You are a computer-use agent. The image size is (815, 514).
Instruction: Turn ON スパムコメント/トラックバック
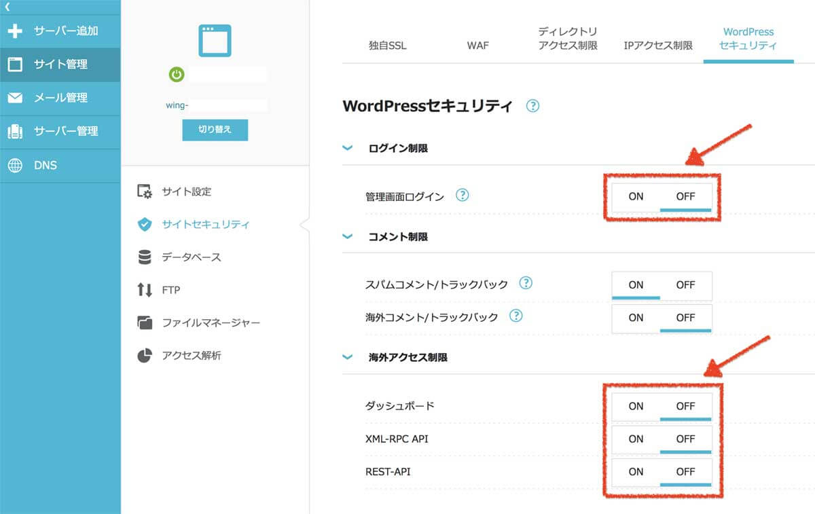click(636, 285)
